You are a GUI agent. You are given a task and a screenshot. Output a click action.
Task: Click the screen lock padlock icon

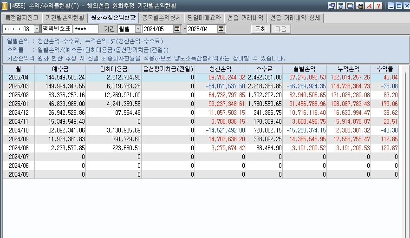(359, 6)
